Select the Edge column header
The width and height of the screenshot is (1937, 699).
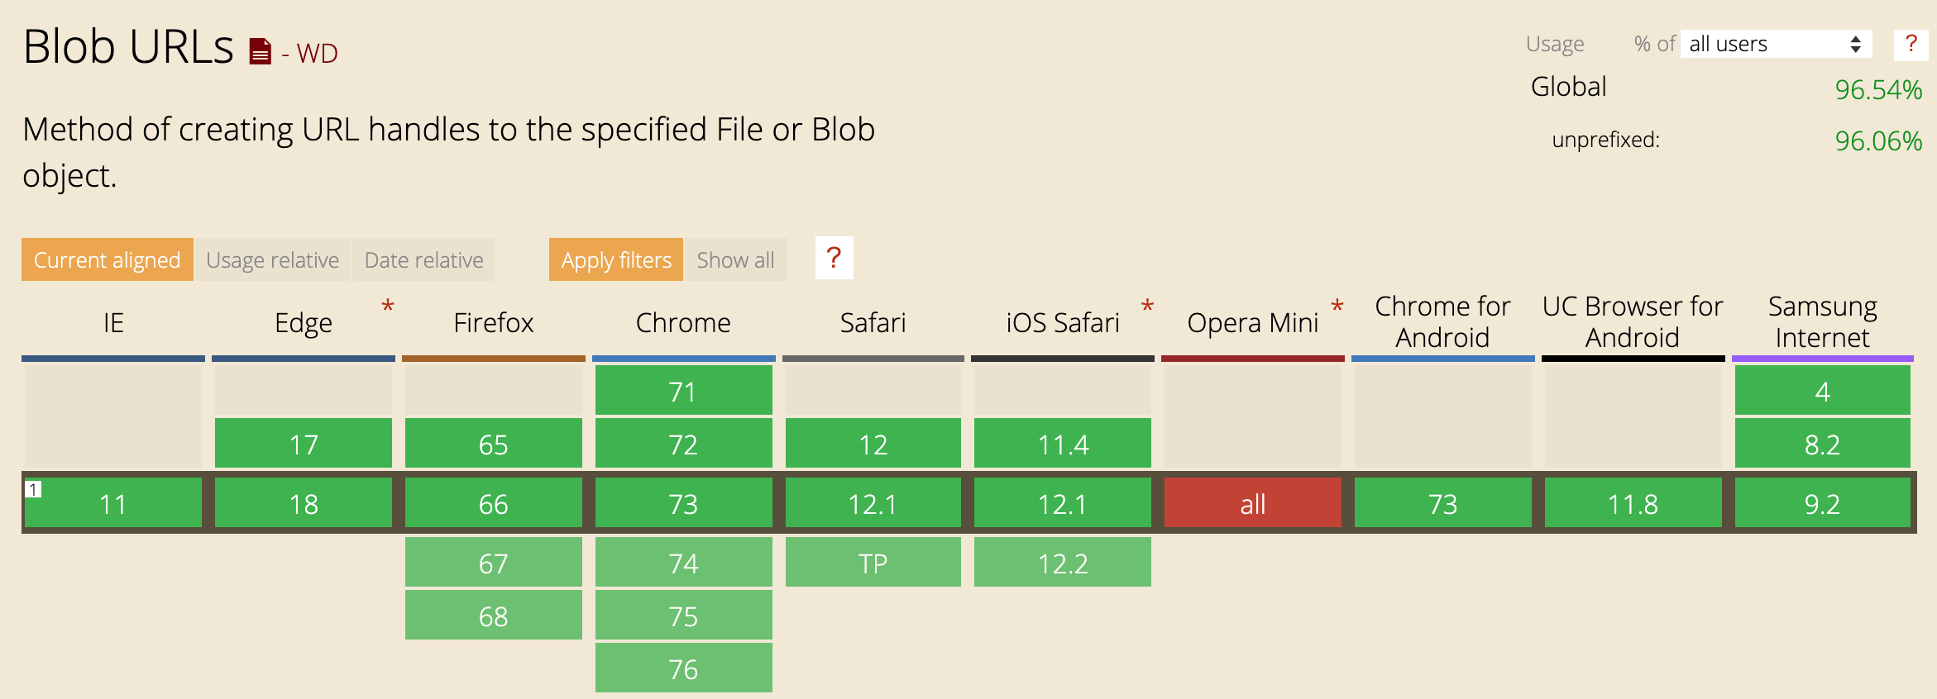[304, 322]
